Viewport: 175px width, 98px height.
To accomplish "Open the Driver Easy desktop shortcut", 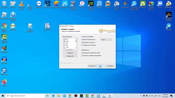I will point(48,4).
